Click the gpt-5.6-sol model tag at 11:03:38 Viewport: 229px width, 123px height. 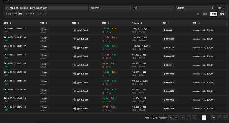81,39
